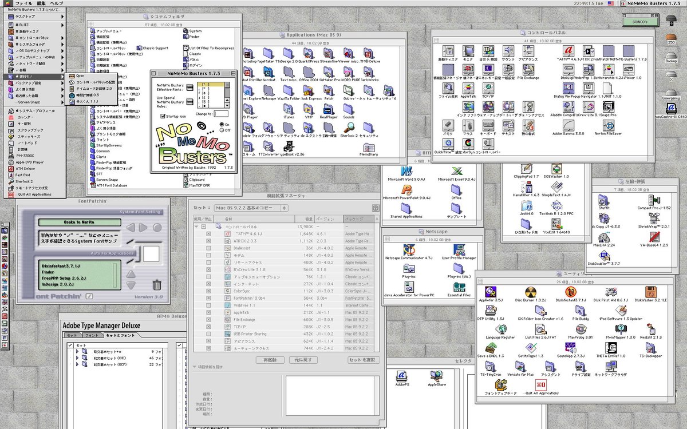This screenshot has width=687, height=429.
Task: Click the 元に戻す button in Extensions Manager
Action: click(x=303, y=360)
